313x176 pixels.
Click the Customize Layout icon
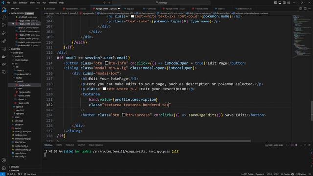(x=289, y=3)
